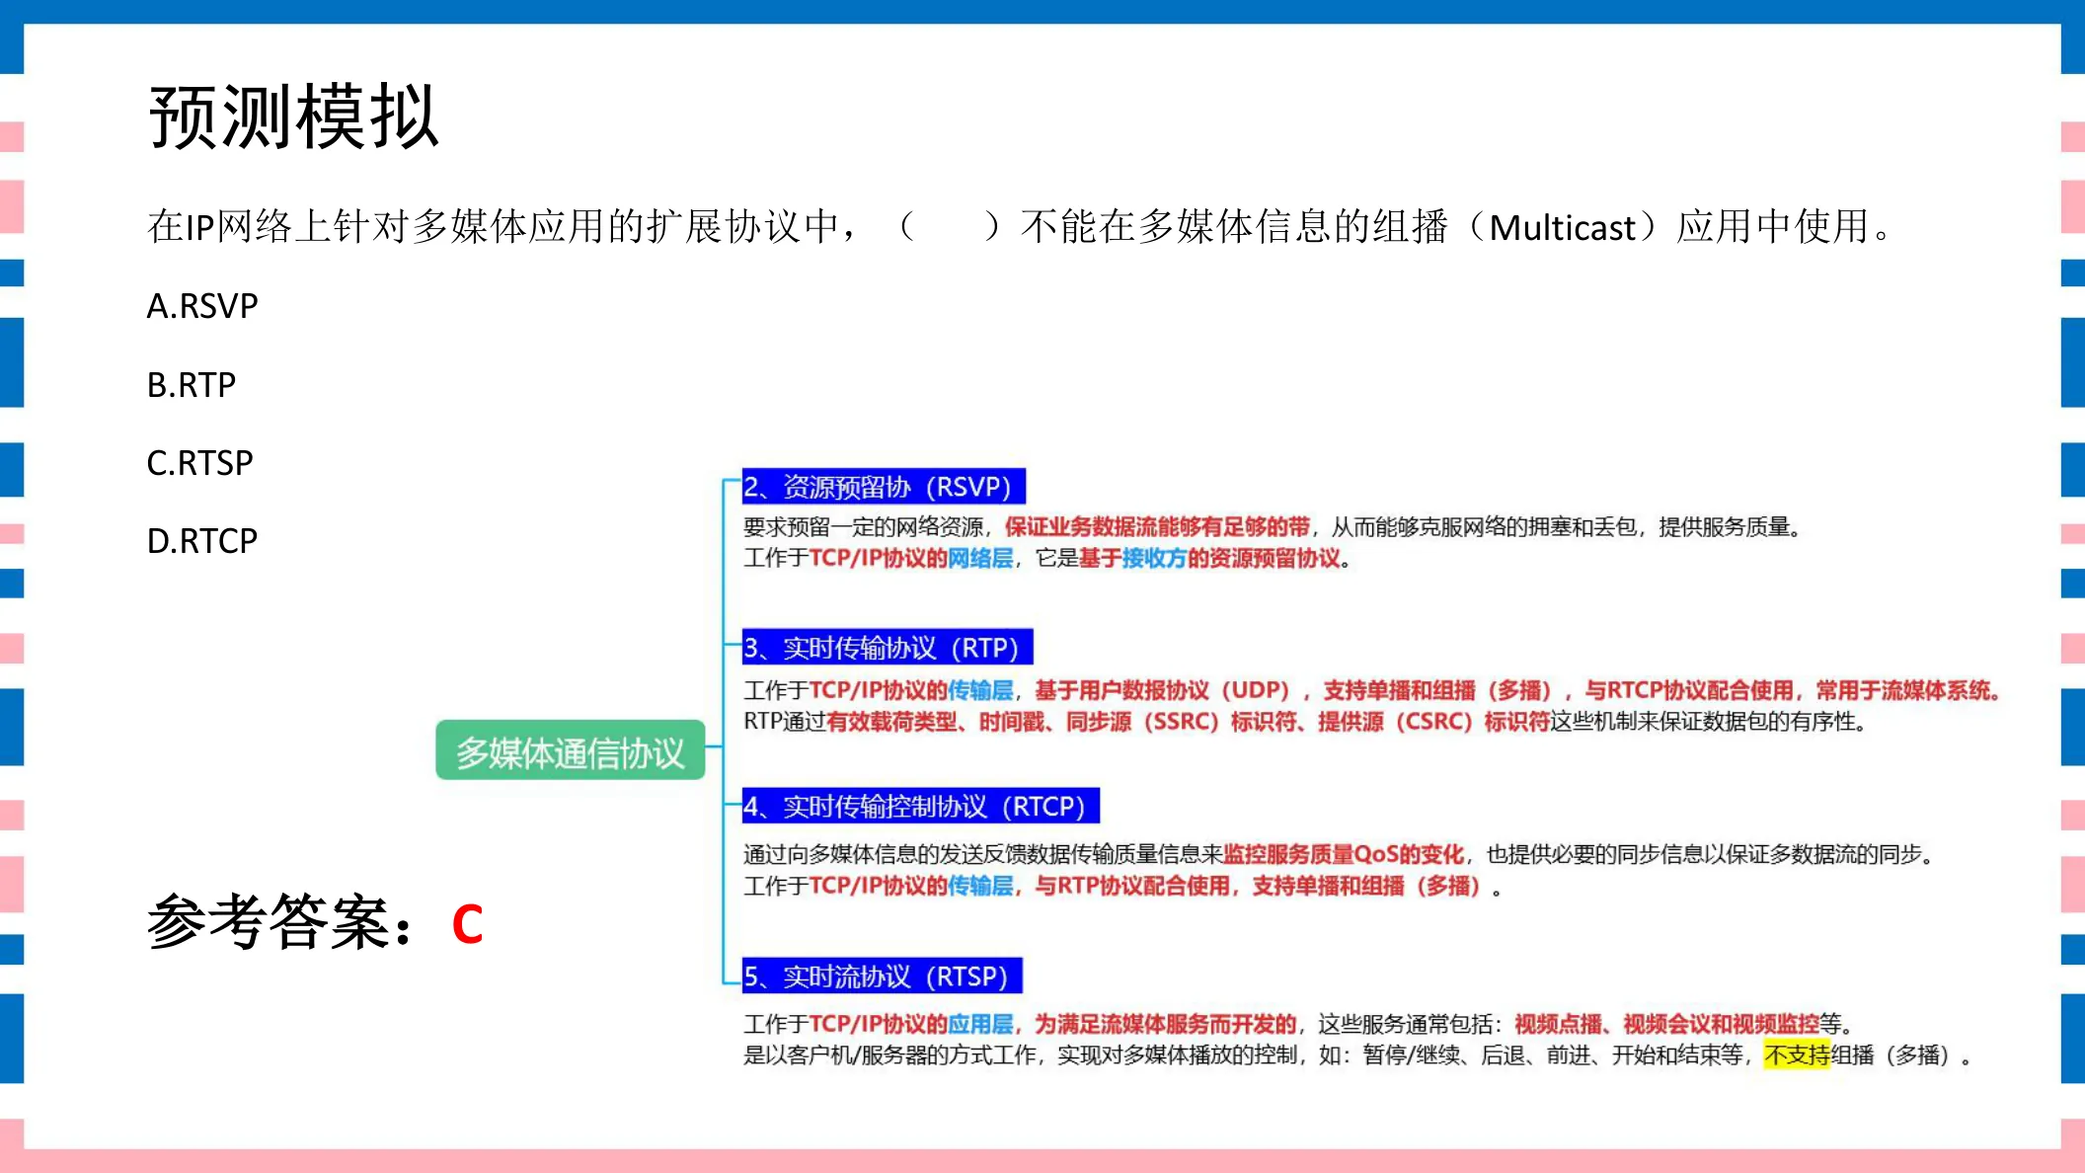Click the slide title 预测模拟
2085x1173 pixels.
coord(293,117)
